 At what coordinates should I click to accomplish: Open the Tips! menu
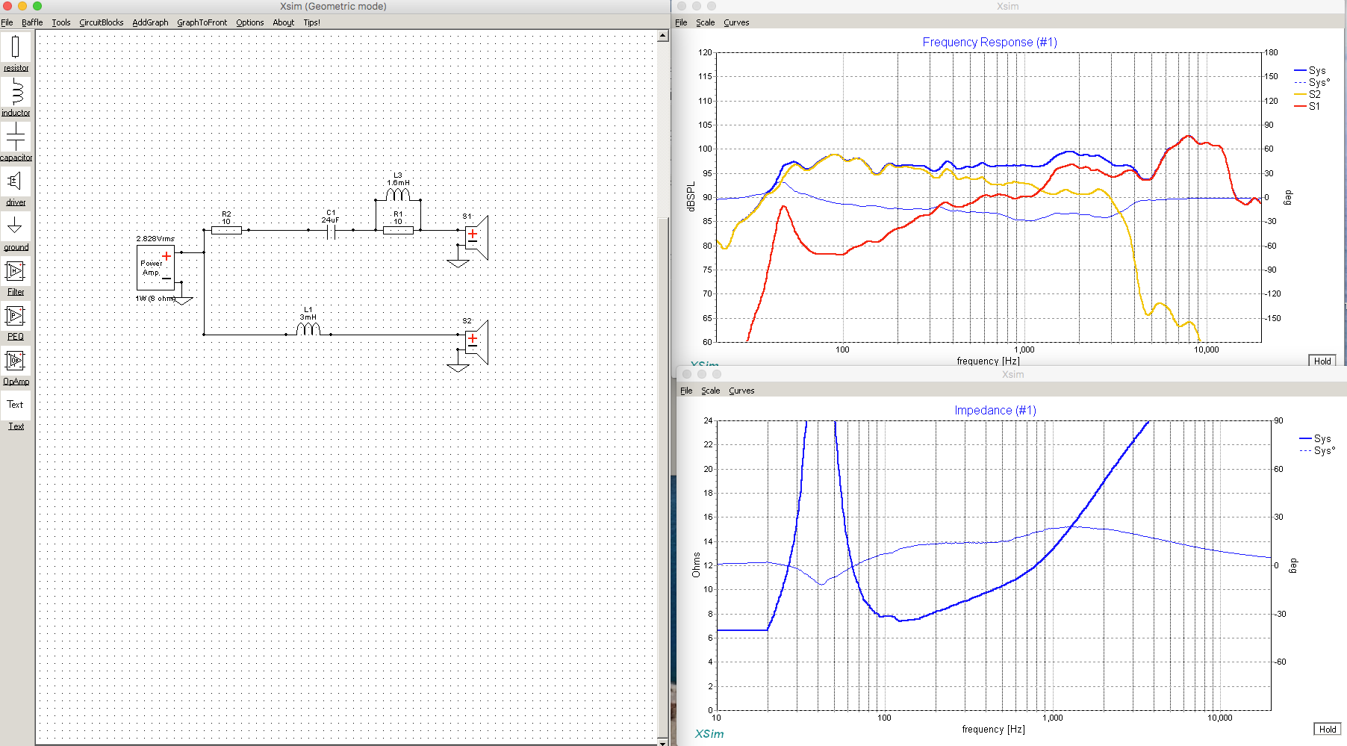pos(311,22)
